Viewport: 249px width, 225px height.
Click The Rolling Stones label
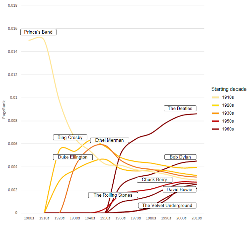[113, 195]
